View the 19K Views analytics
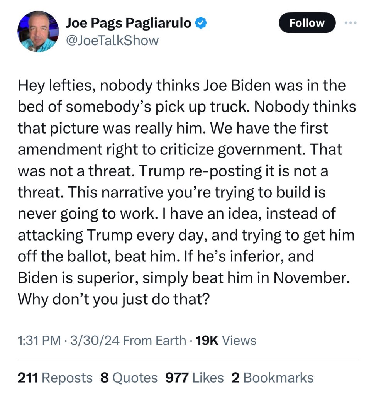The image size is (376, 395). (x=226, y=341)
